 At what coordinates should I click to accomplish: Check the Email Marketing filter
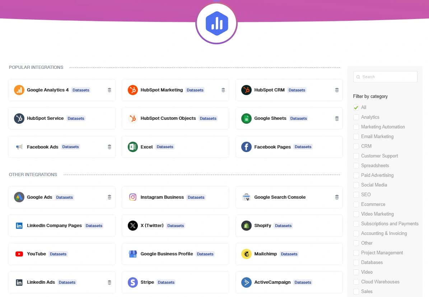click(356, 136)
